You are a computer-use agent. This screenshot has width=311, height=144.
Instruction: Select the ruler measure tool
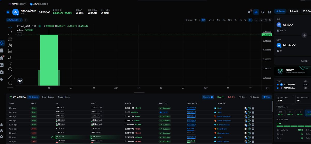[10, 77]
